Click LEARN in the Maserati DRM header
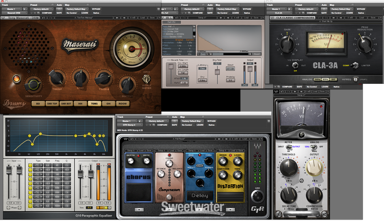This screenshot has height=221, width=384. [84, 13]
